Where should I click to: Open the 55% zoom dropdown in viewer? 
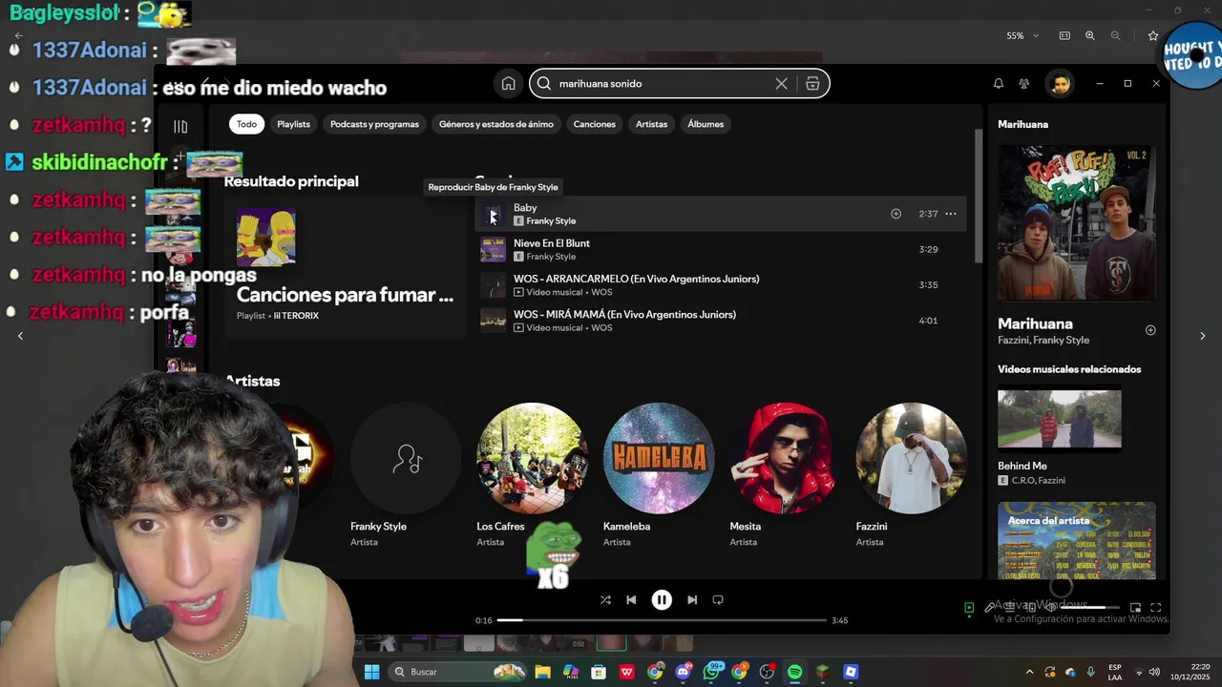[x=1022, y=36]
